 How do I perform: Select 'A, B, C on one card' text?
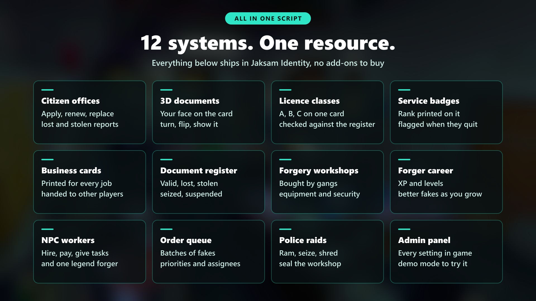tap(312, 114)
